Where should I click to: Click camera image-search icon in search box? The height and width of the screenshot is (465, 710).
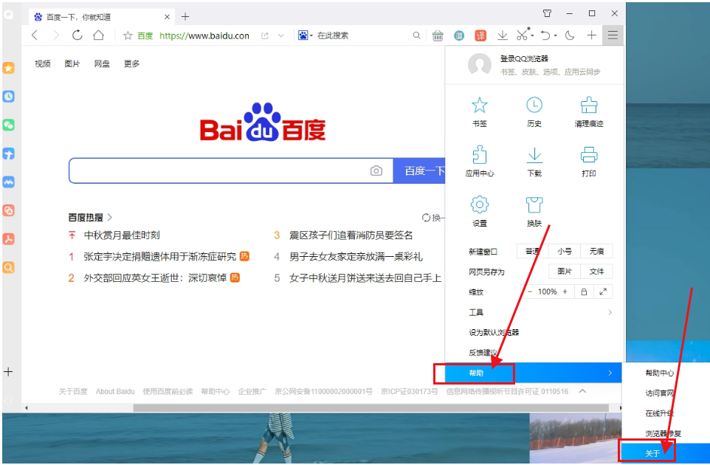[376, 170]
